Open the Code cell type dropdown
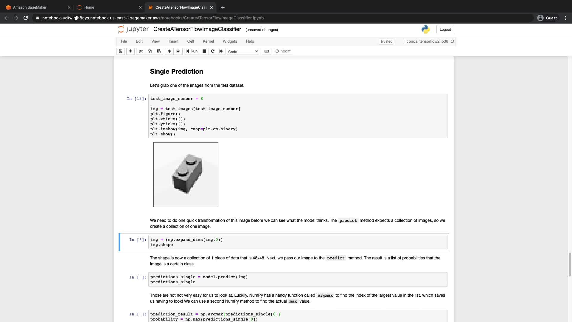Viewport: 572px width, 322px height. click(x=243, y=52)
